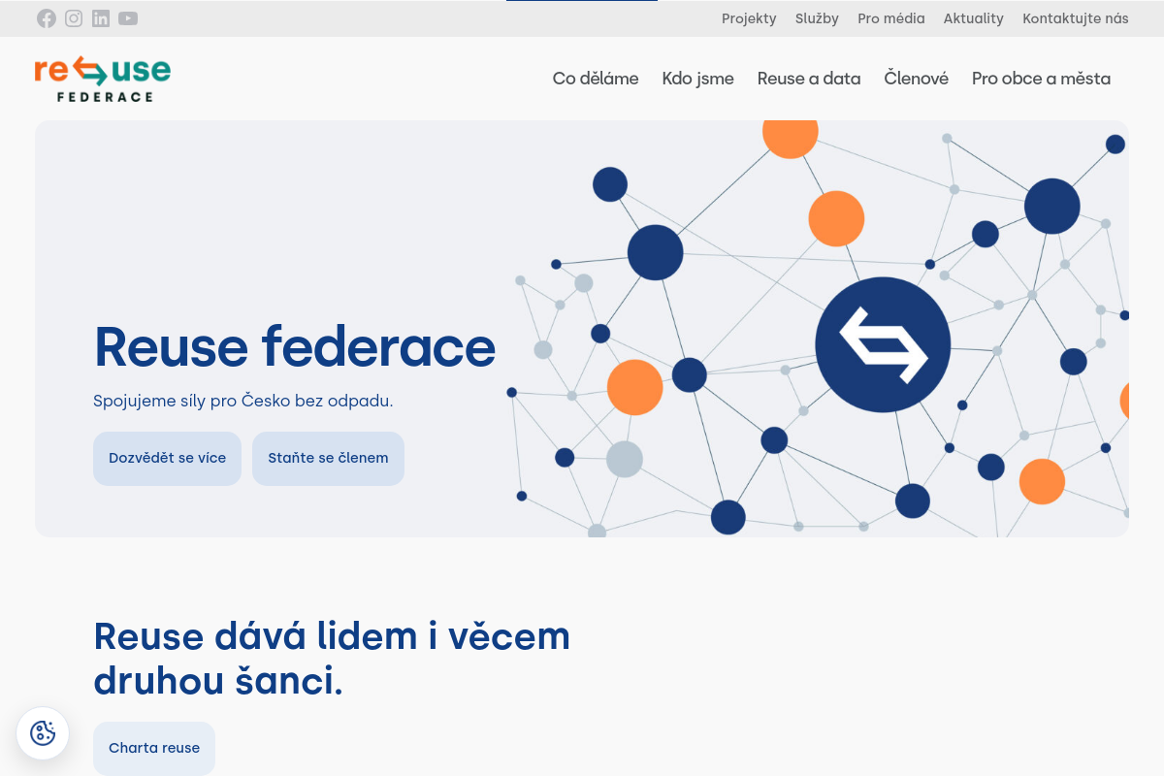
Task: Open Služby in top bar
Action: point(817,18)
